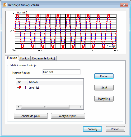This screenshot has height=137, width=131.
Task: Select the Funkcja tab
Action: pos(12,58)
